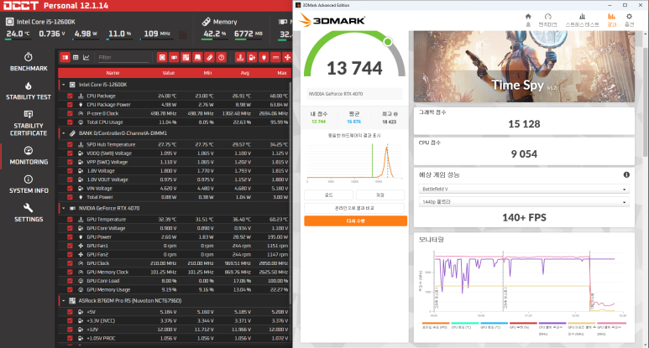Click save result button in 3DMark
This screenshot has height=348, width=649.
[380, 195]
